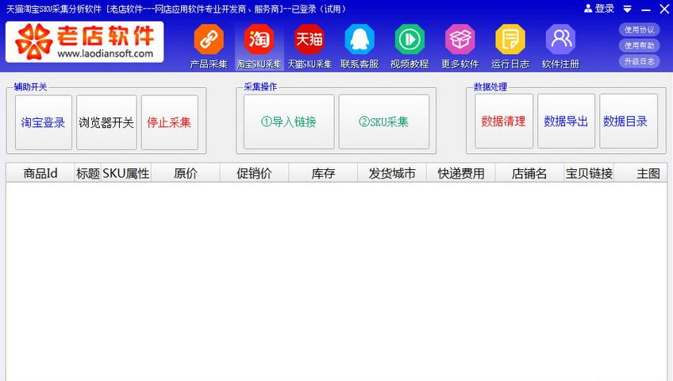Viewport: 673px width, 381px height.
Task: Open the 使用帮助 pill button
Action: (x=639, y=45)
